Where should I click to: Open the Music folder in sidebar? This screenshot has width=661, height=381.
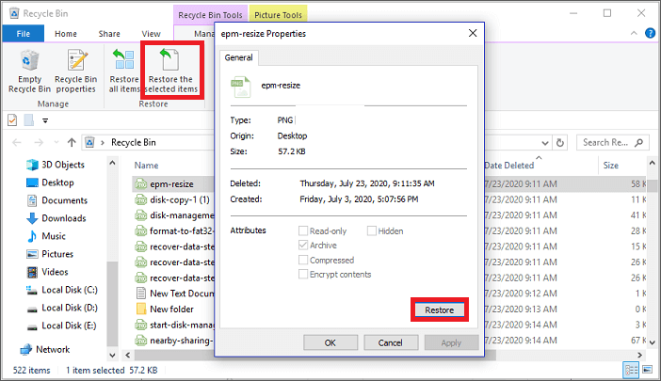[54, 236]
